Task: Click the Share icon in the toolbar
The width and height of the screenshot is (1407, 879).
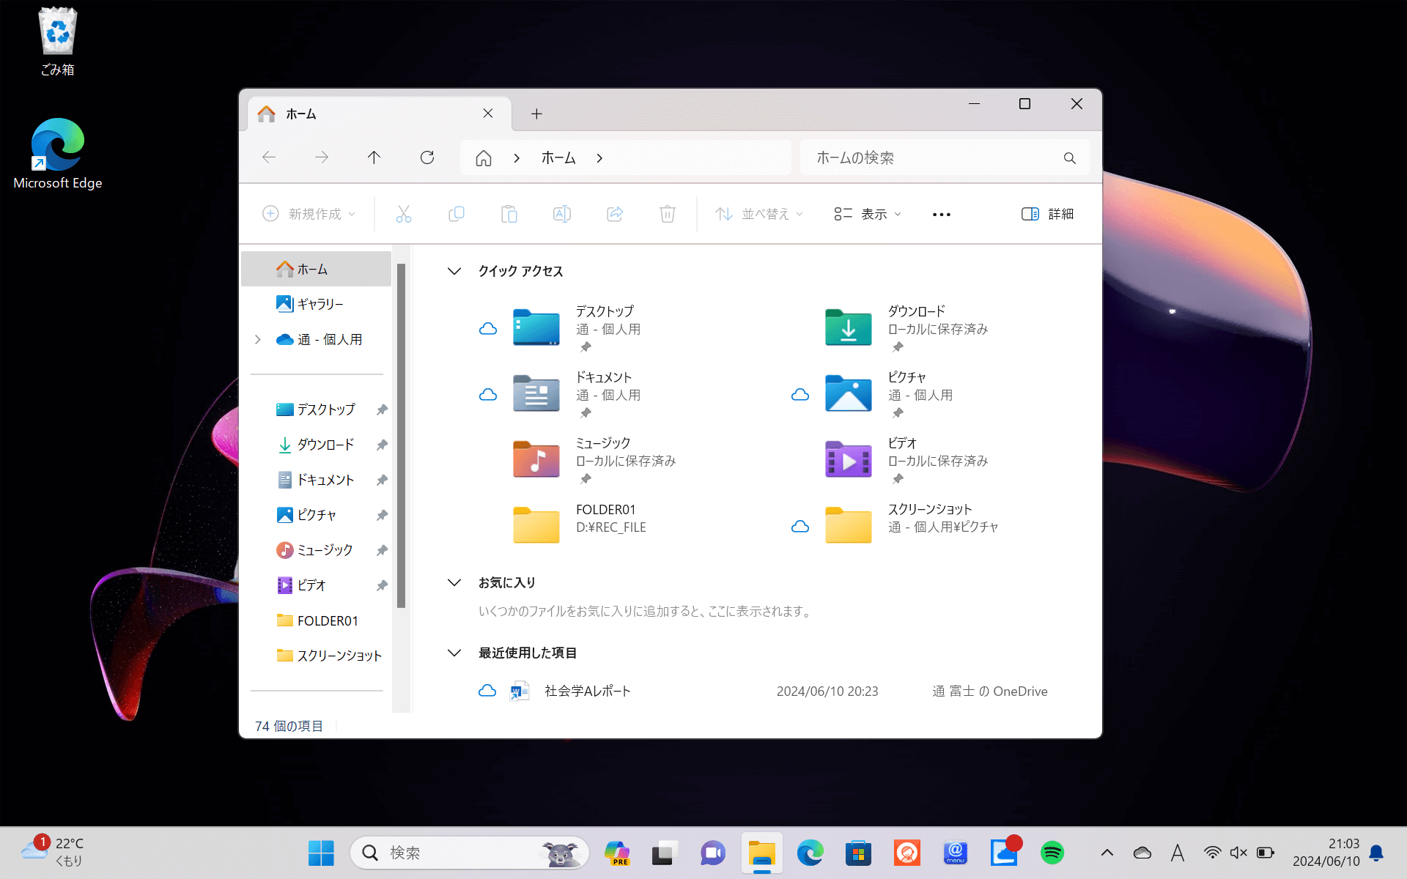Action: pos(615,213)
